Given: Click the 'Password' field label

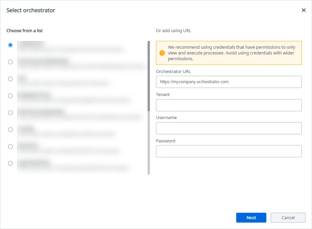Looking at the screenshot, I should coord(165,141).
